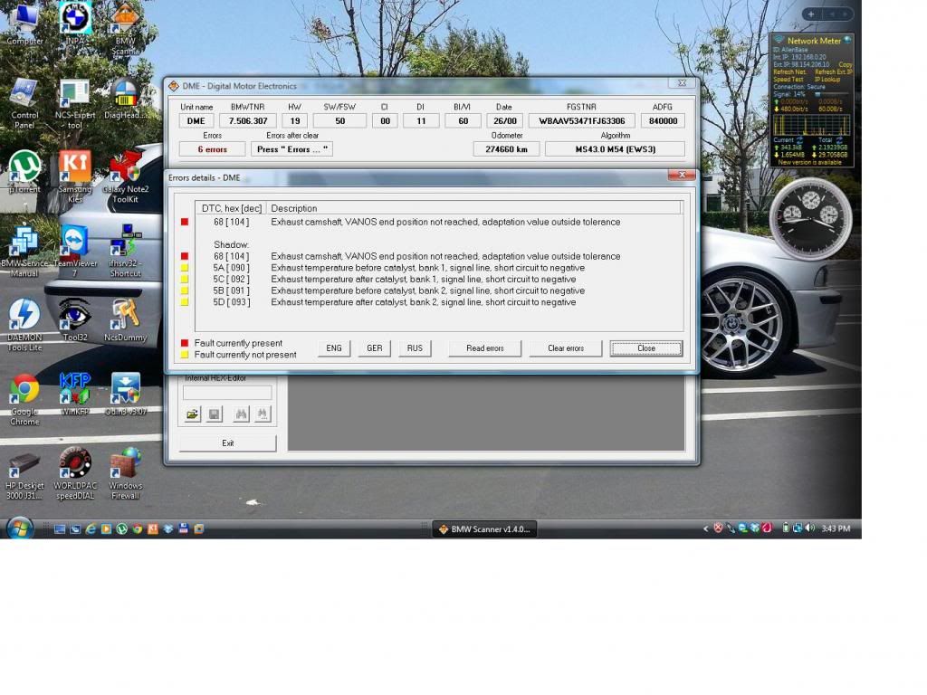This screenshot has height=695, width=927.
Task: Switch error descriptions to RUS language
Action: tap(415, 347)
